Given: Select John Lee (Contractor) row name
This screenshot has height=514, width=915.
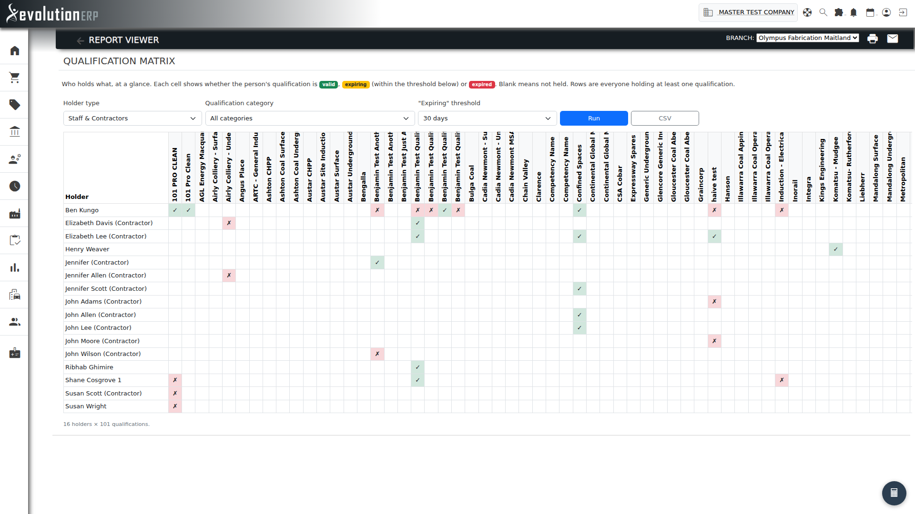Looking at the screenshot, I should click(98, 328).
